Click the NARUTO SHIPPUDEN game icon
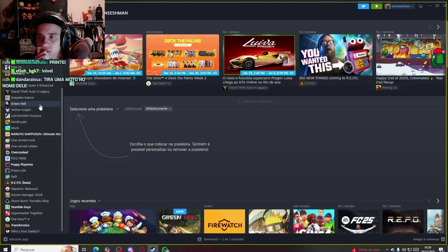448x252 pixels. 7,134
